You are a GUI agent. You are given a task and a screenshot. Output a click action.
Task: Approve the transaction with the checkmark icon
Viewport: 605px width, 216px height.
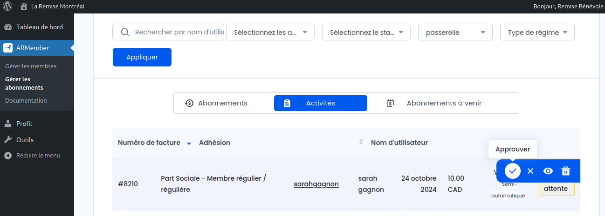512,171
